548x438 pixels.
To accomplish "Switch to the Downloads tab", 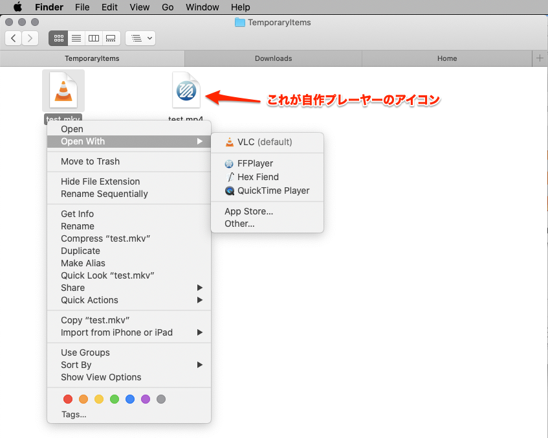I will pyautogui.click(x=273, y=58).
